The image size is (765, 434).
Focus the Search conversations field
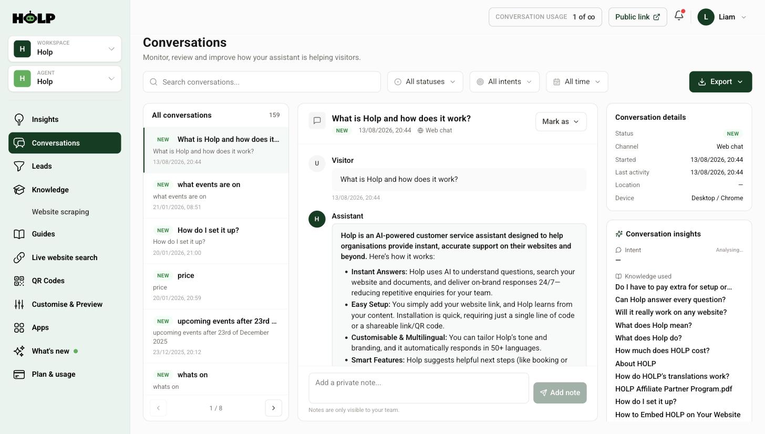[x=262, y=82]
